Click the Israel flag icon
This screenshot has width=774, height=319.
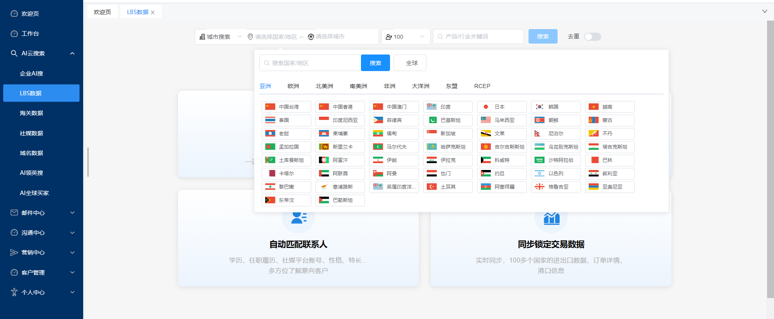539,173
